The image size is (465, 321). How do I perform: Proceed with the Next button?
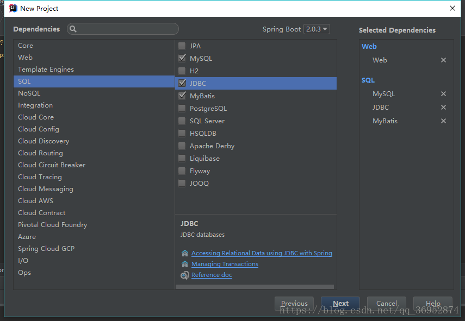[x=340, y=304]
